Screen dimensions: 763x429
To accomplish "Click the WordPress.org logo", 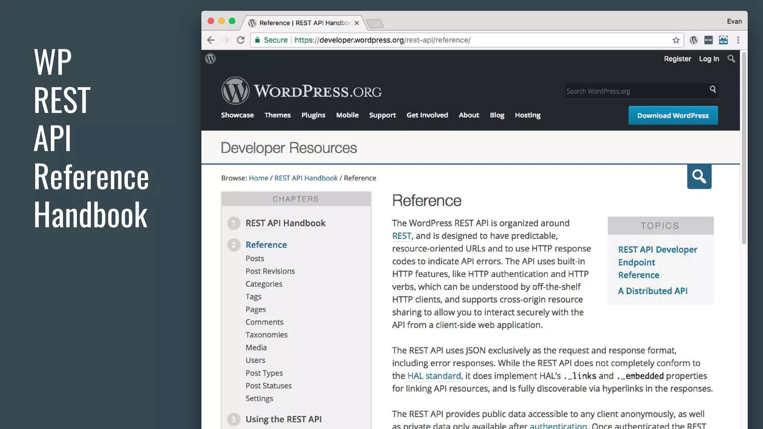I will click(x=301, y=90).
